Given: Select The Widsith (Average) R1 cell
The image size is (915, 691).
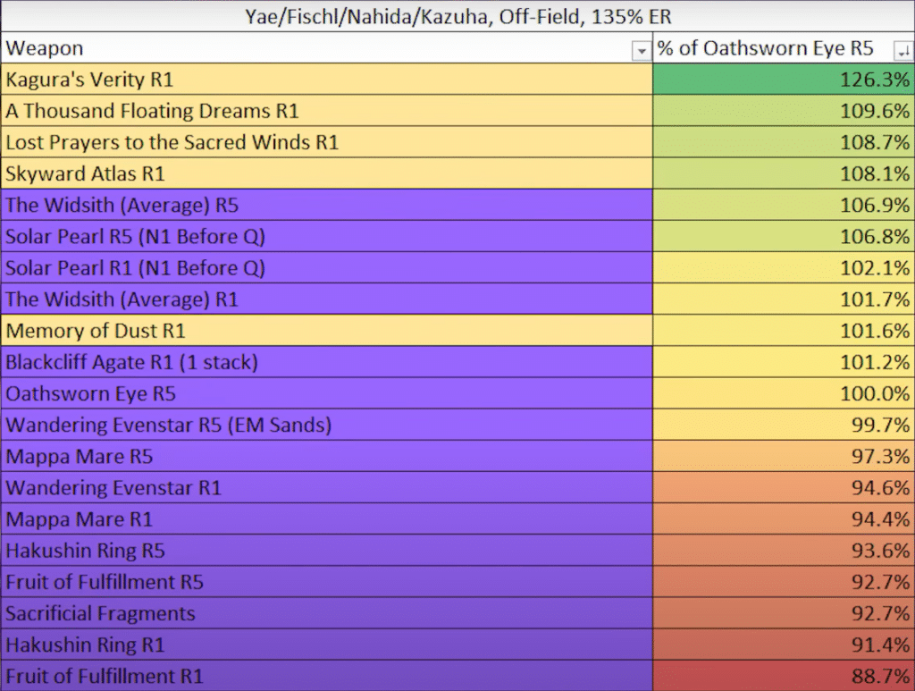Looking at the screenshot, I should [327, 299].
